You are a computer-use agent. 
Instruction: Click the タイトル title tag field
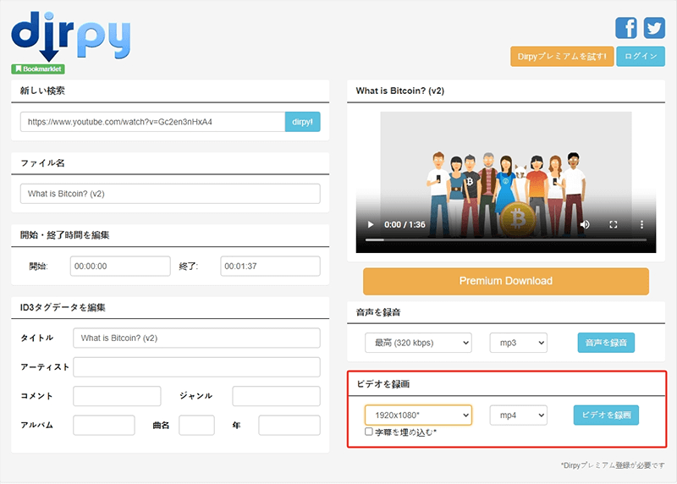coord(196,338)
